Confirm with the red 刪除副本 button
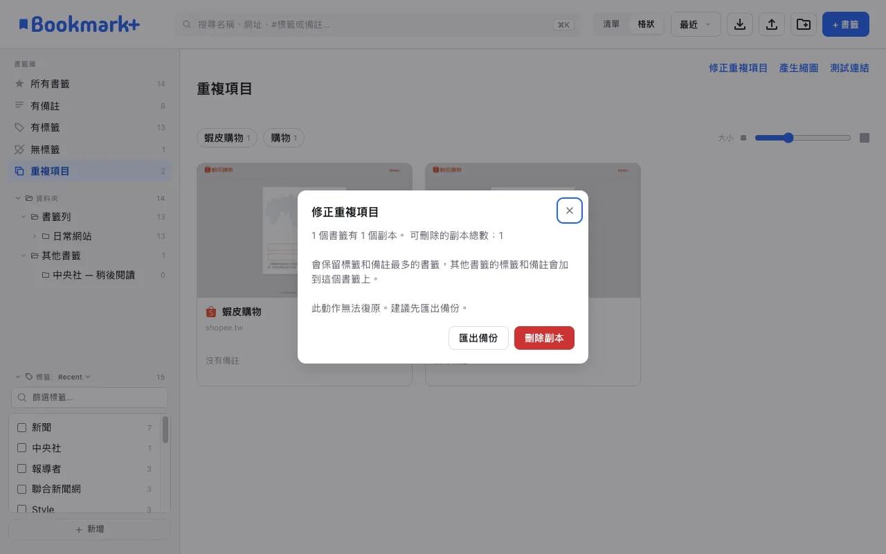The image size is (886, 554). tap(544, 338)
